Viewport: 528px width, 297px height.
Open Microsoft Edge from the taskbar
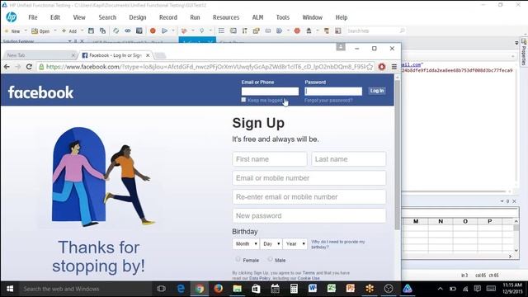[181, 289]
